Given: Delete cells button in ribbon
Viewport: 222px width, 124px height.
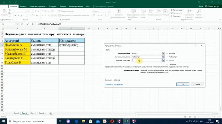Looking at the screenshot, I should coord(159,13).
